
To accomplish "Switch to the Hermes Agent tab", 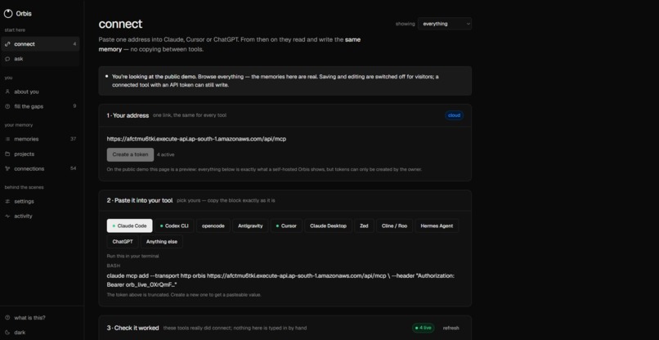I will (x=437, y=226).
